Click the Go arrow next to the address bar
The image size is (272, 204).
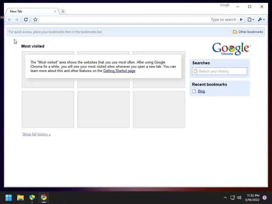241,20
